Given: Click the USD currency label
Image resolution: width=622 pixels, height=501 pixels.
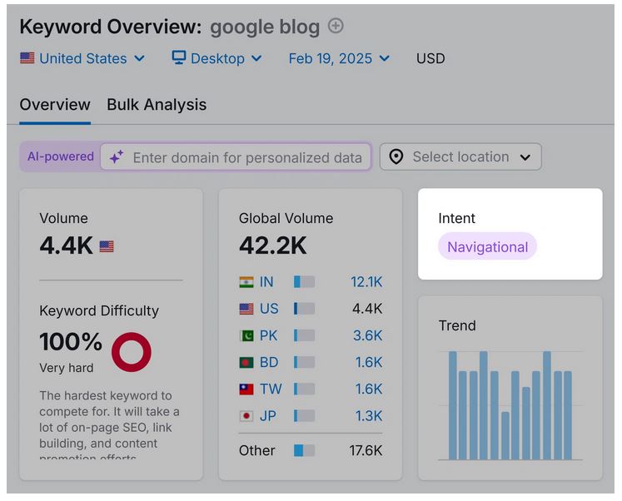Looking at the screenshot, I should click(x=430, y=58).
